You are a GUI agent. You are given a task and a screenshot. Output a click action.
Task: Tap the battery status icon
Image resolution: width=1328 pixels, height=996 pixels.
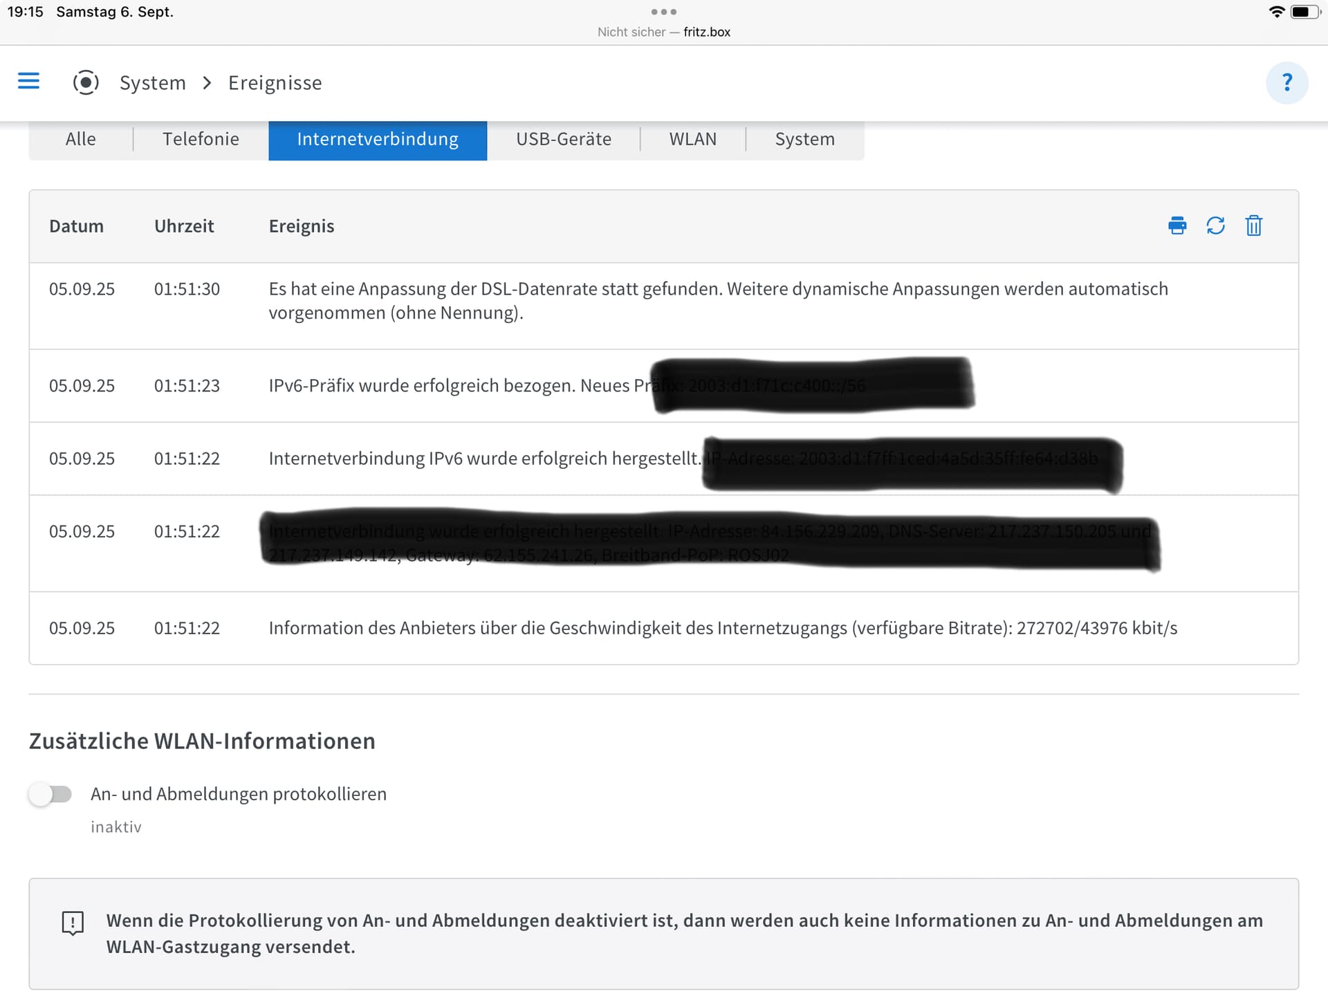[x=1304, y=12]
